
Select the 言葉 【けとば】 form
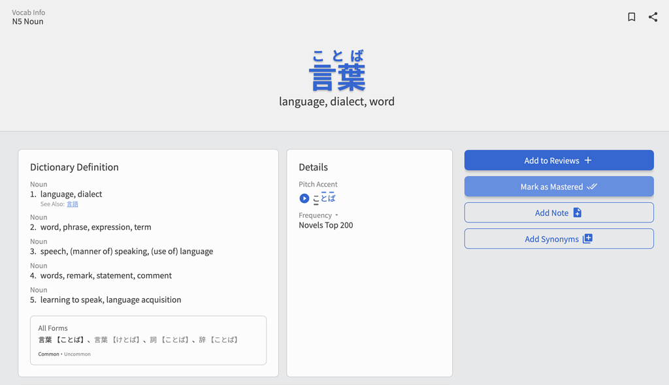[x=118, y=340]
